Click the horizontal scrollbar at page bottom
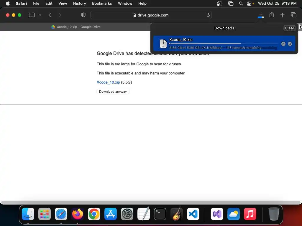This screenshot has width=302, height=226. pyautogui.click(x=151, y=202)
